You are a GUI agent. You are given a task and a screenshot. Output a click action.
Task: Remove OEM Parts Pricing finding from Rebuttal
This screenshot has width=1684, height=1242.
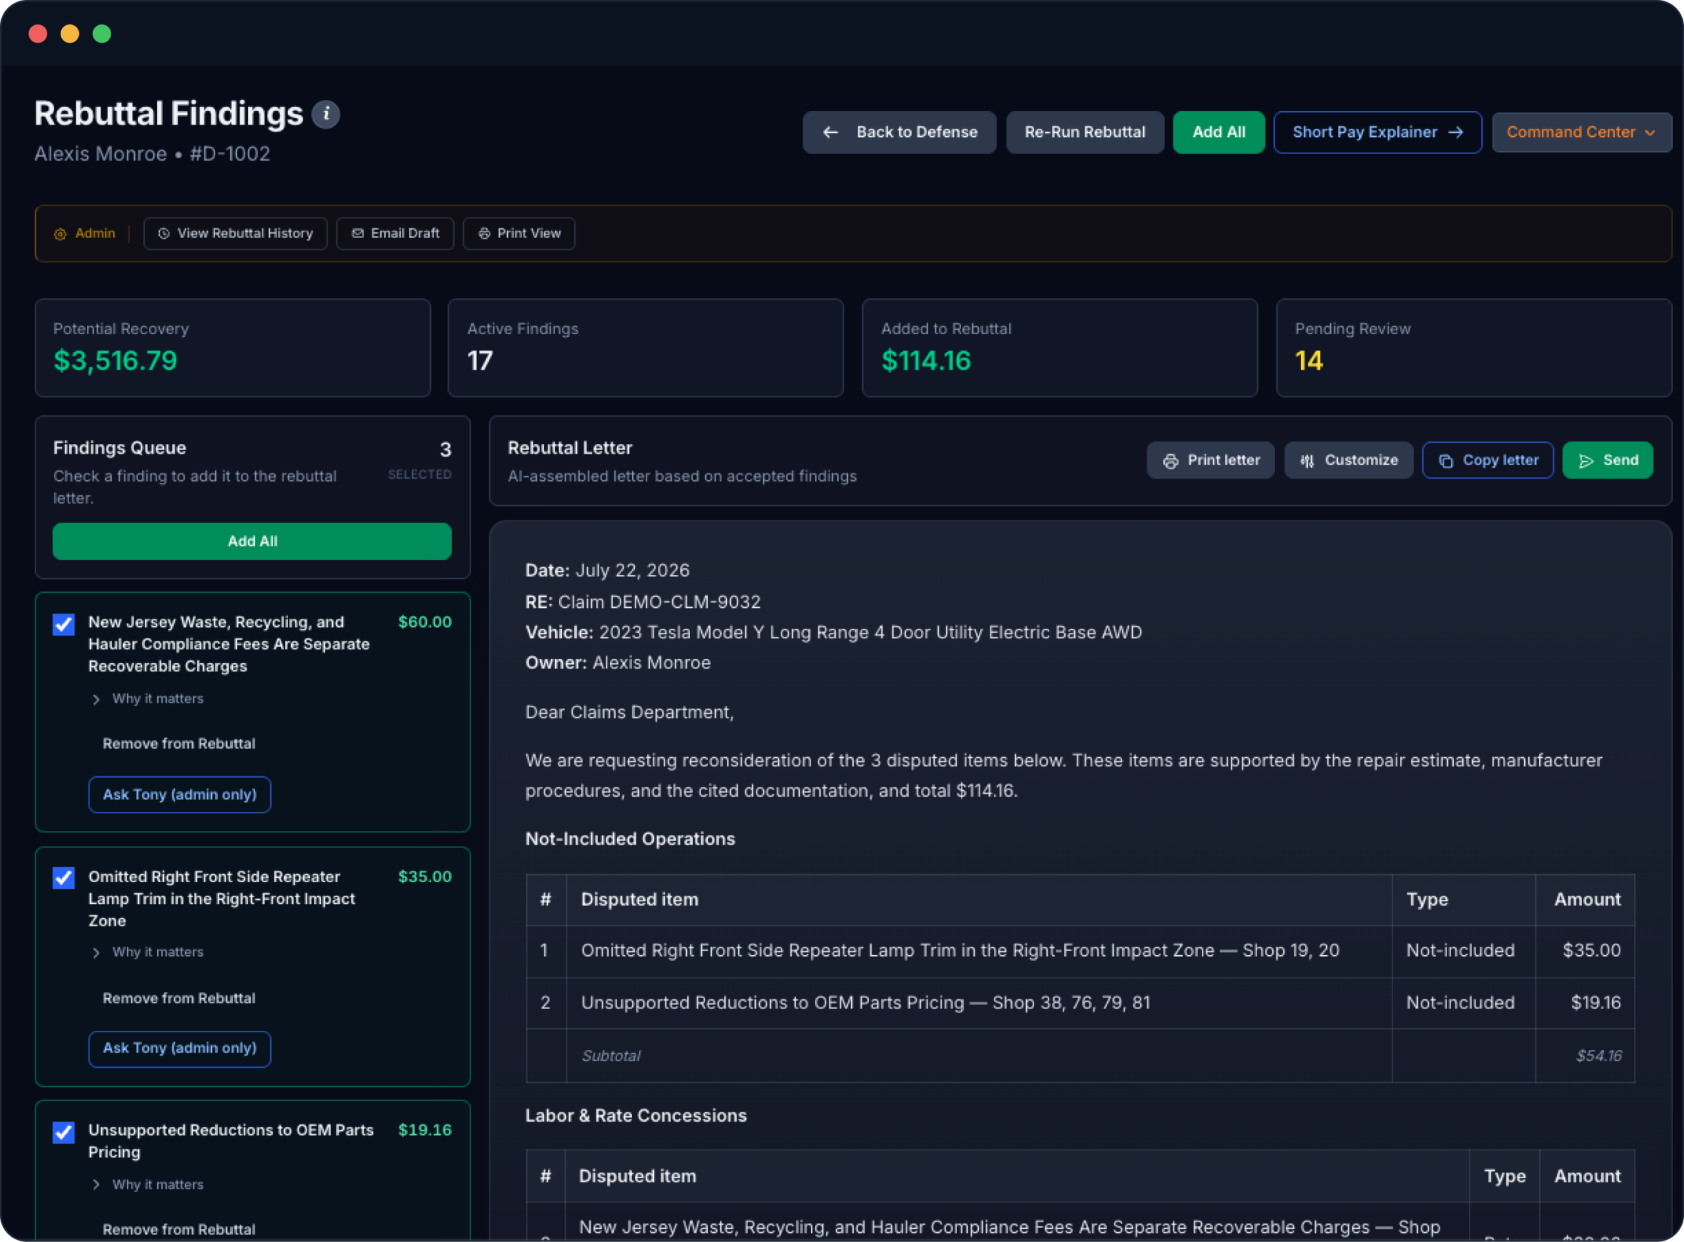pyautogui.click(x=179, y=1230)
